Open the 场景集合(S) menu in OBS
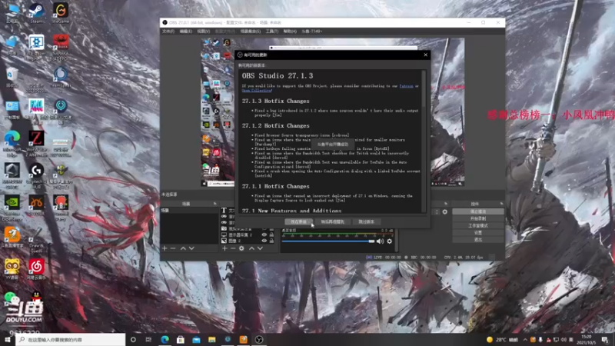Screen dimensions: 615x346 click(251, 32)
